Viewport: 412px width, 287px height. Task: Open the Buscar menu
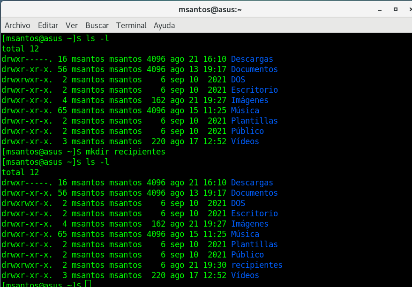(97, 25)
